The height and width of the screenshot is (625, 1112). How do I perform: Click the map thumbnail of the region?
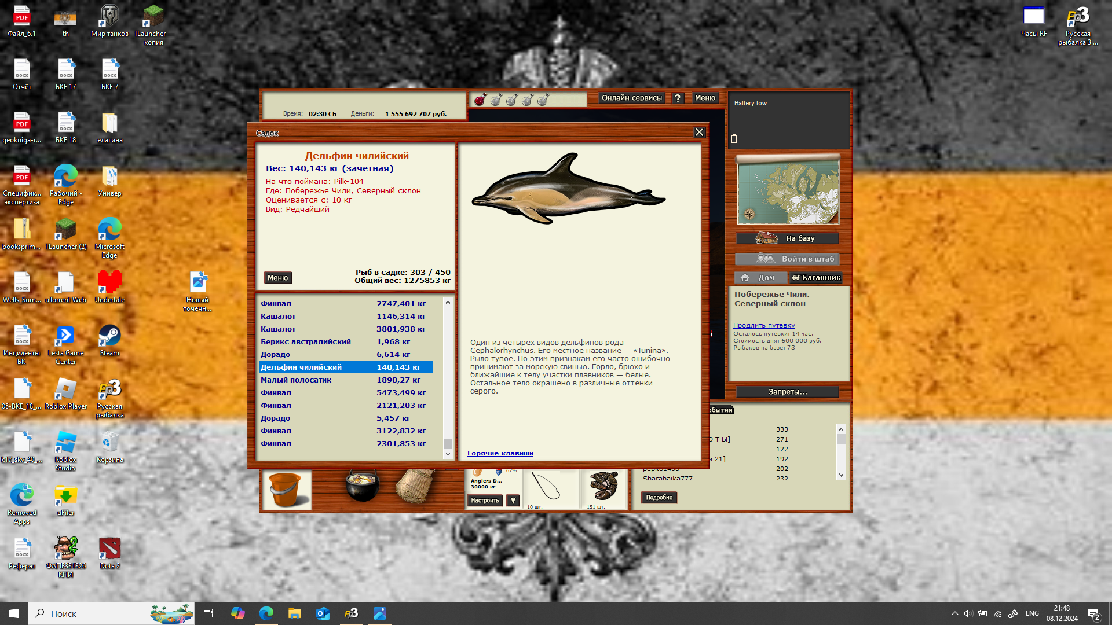788,192
